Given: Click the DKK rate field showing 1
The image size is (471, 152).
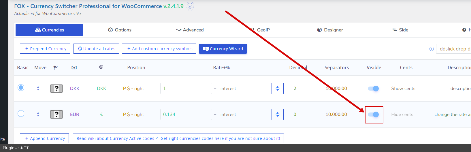Looking at the screenshot, I should [x=186, y=88].
